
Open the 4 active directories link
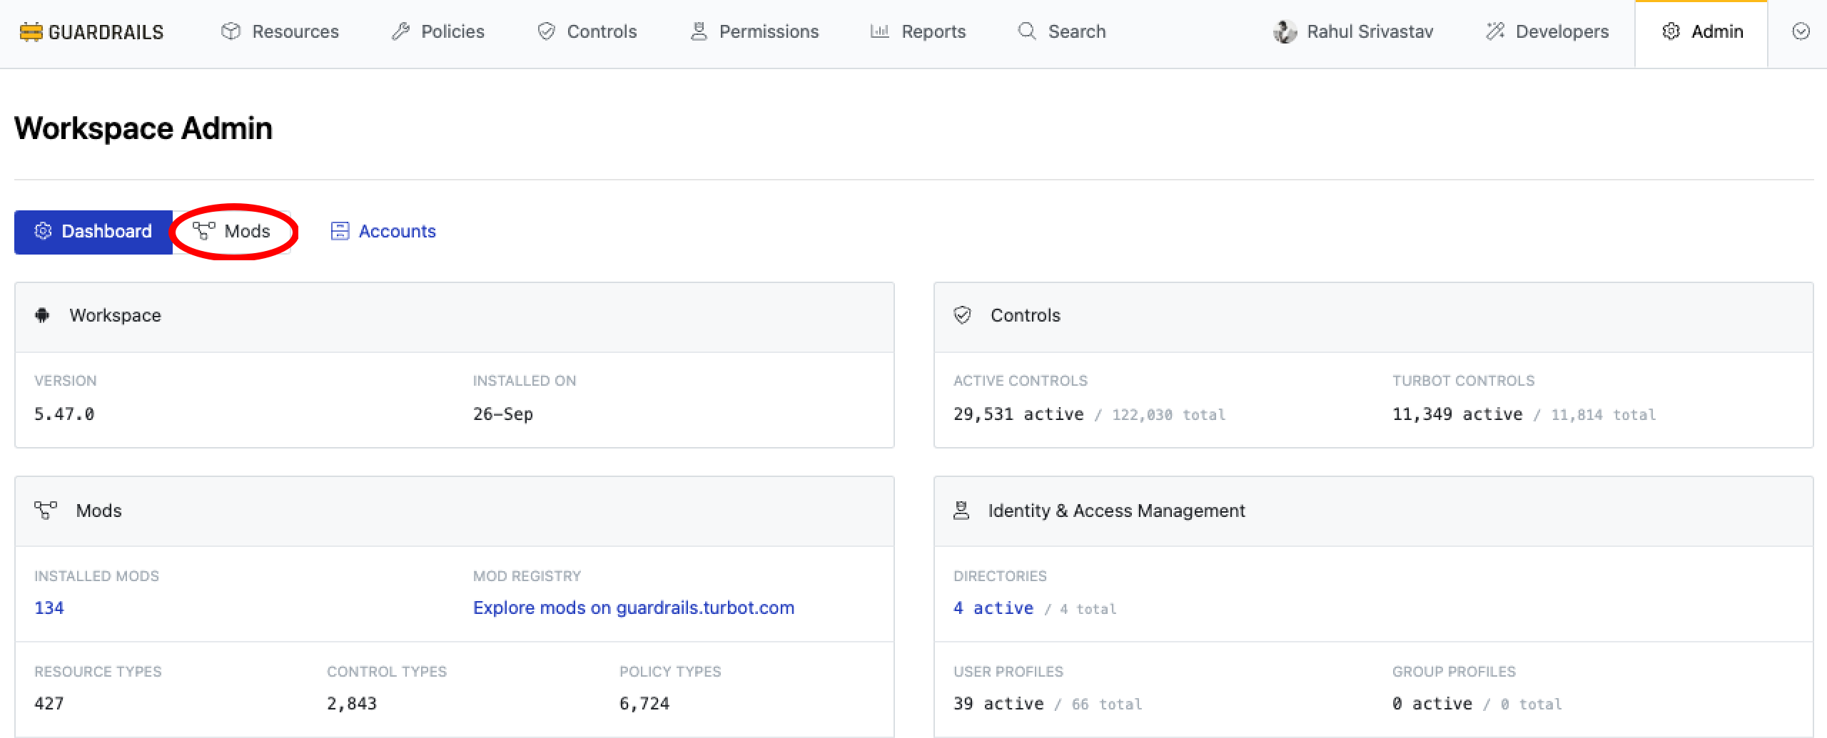(x=993, y=608)
